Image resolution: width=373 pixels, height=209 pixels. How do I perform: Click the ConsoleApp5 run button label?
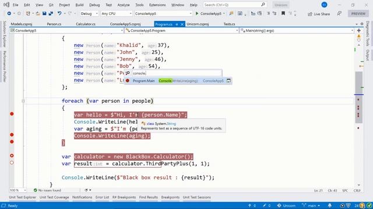pos(211,13)
